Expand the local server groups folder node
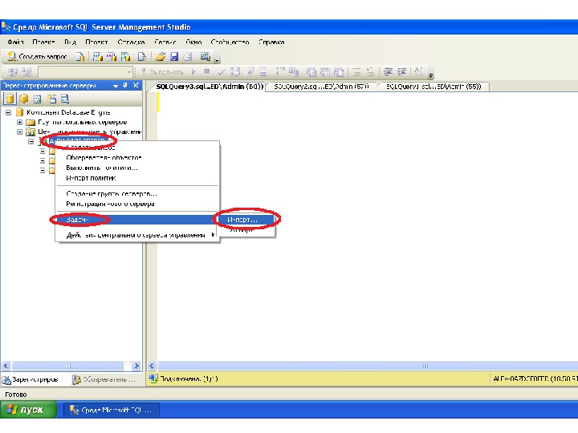578x433 pixels. tap(19, 122)
